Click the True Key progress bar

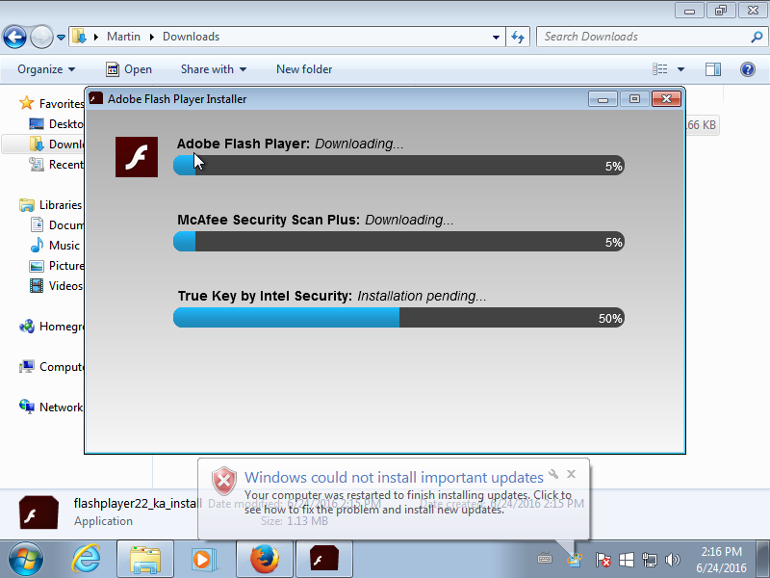click(398, 318)
